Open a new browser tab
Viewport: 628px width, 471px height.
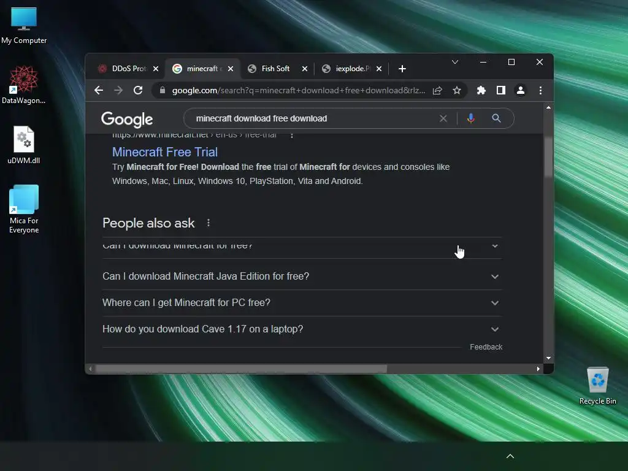coord(402,69)
